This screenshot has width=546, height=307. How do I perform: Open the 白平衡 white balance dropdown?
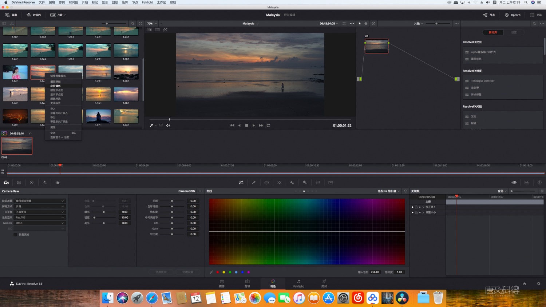[39, 212]
